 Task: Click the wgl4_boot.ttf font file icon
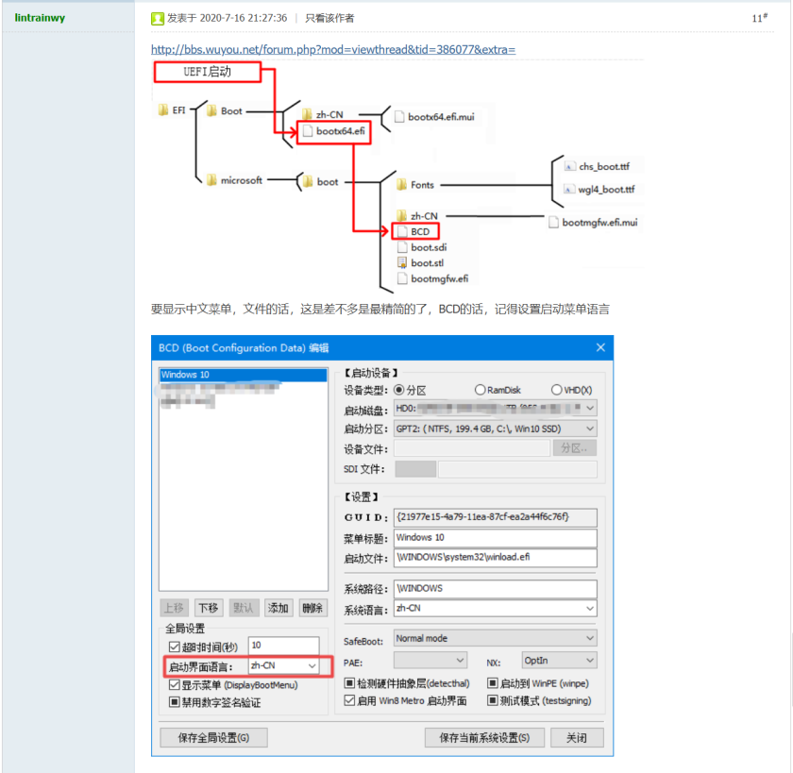coord(569,189)
